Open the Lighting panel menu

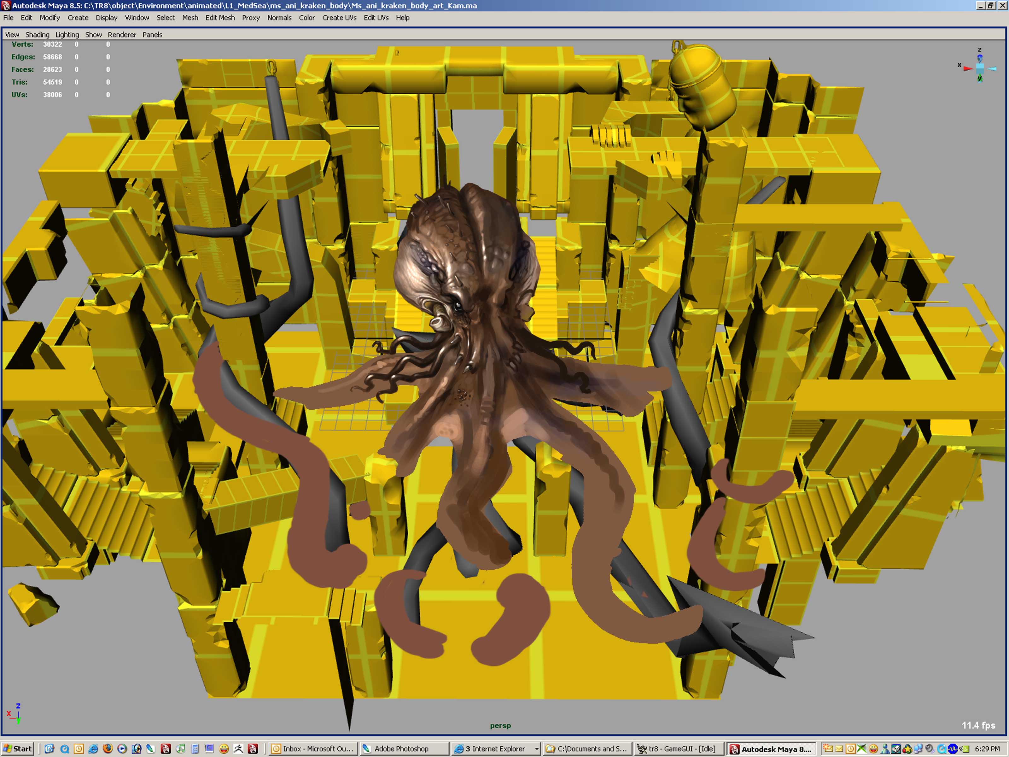click(67, 35)
